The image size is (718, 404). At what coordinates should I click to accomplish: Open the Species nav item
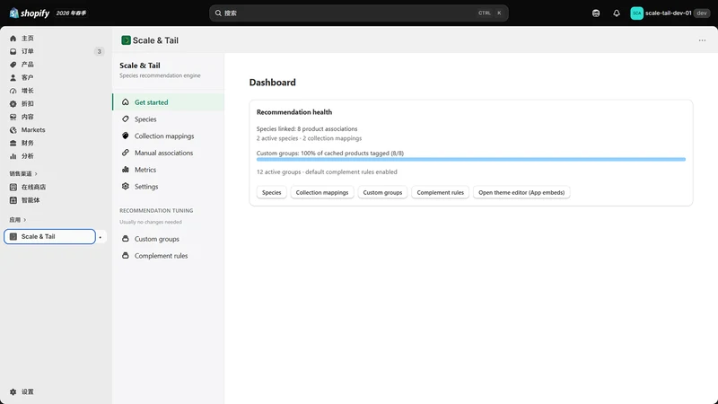[x=169, y=119]
